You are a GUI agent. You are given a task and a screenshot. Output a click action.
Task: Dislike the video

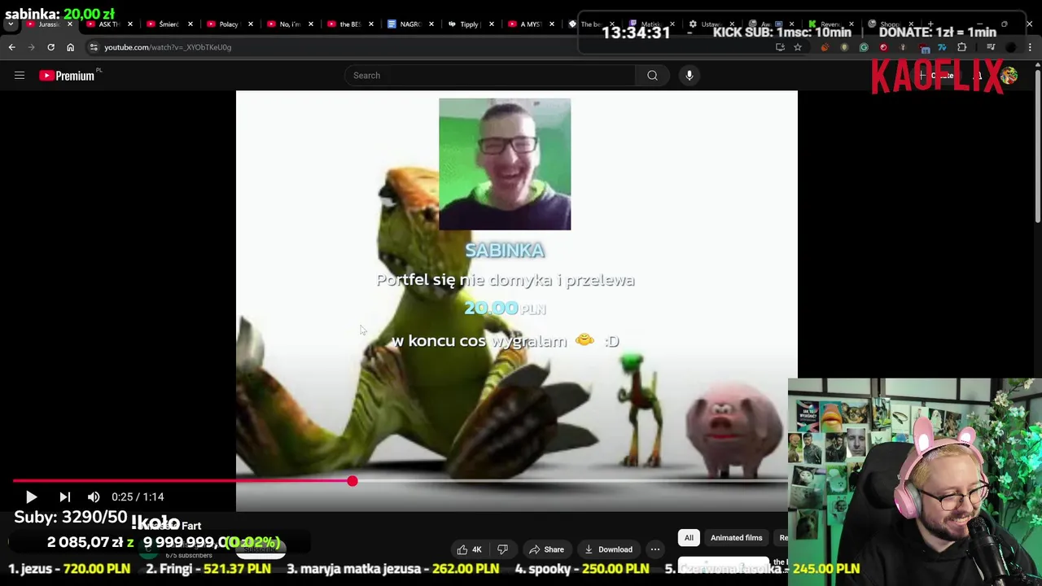click(502, 549)
